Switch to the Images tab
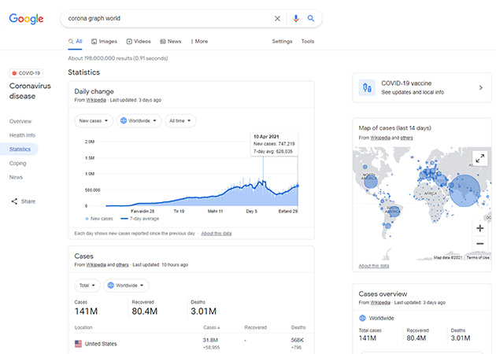The image size is (496, 354). coord(104,42)
